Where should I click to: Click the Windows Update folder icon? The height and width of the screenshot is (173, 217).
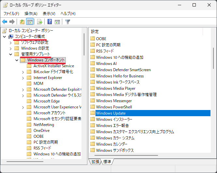[93, 113]
